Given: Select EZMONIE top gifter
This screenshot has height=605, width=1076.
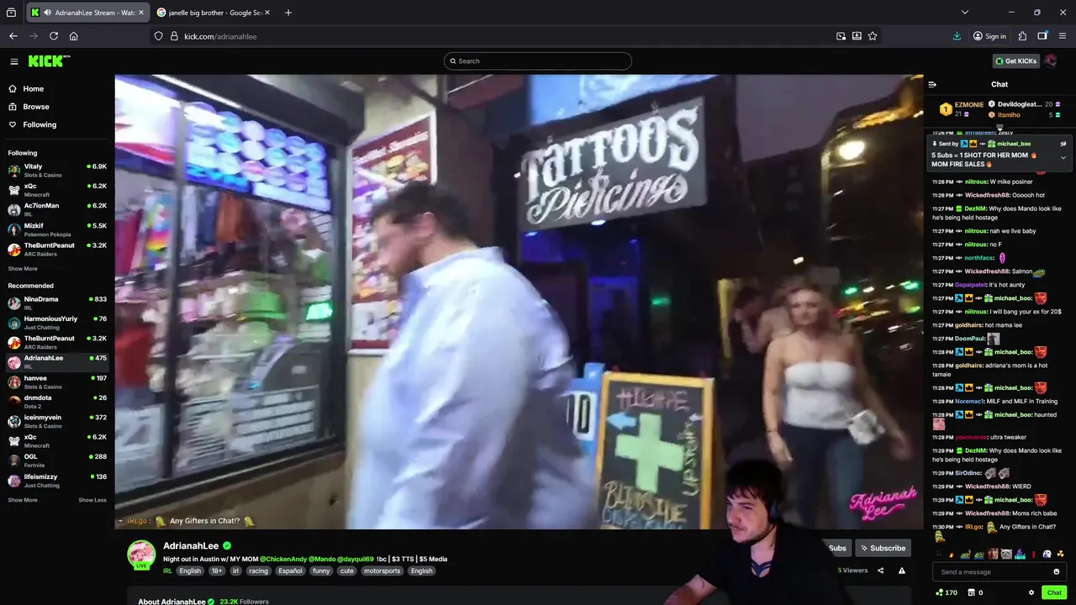Looking at the screenshot, I should [969, 105].
